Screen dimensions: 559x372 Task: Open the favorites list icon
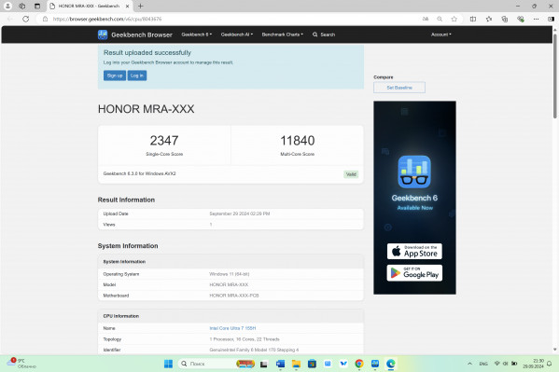(x=489, y=19)
